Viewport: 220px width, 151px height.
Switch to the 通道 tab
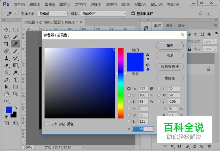coord(169,25)
